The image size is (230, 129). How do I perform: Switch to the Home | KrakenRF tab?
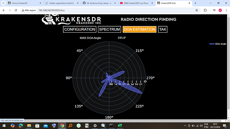(24, 3)
